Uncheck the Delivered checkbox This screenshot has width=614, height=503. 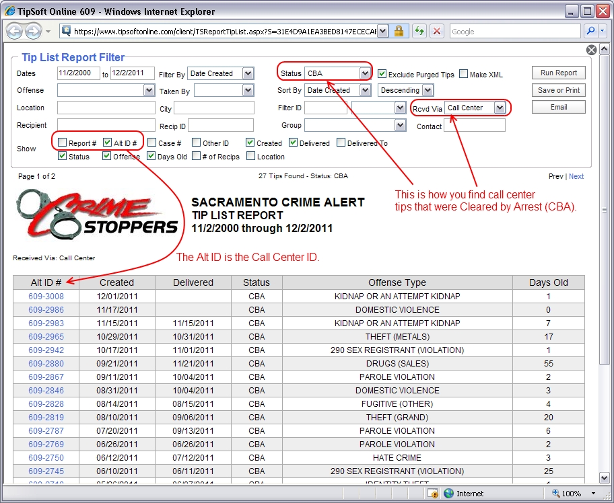[x=293, y=143]
